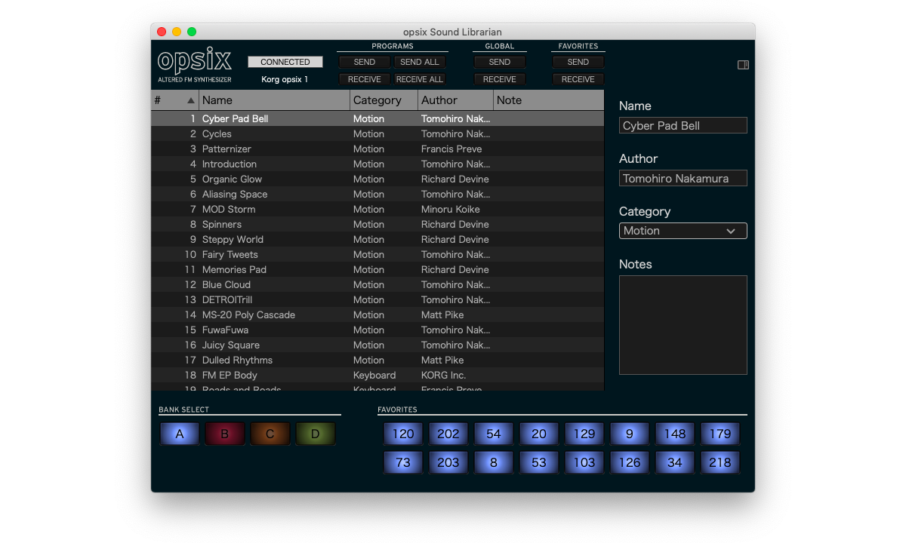Click the RECEIVE ALL button
Image resolution: width=906 pixels, height=543 pixels.
click(x=420, y=79)
